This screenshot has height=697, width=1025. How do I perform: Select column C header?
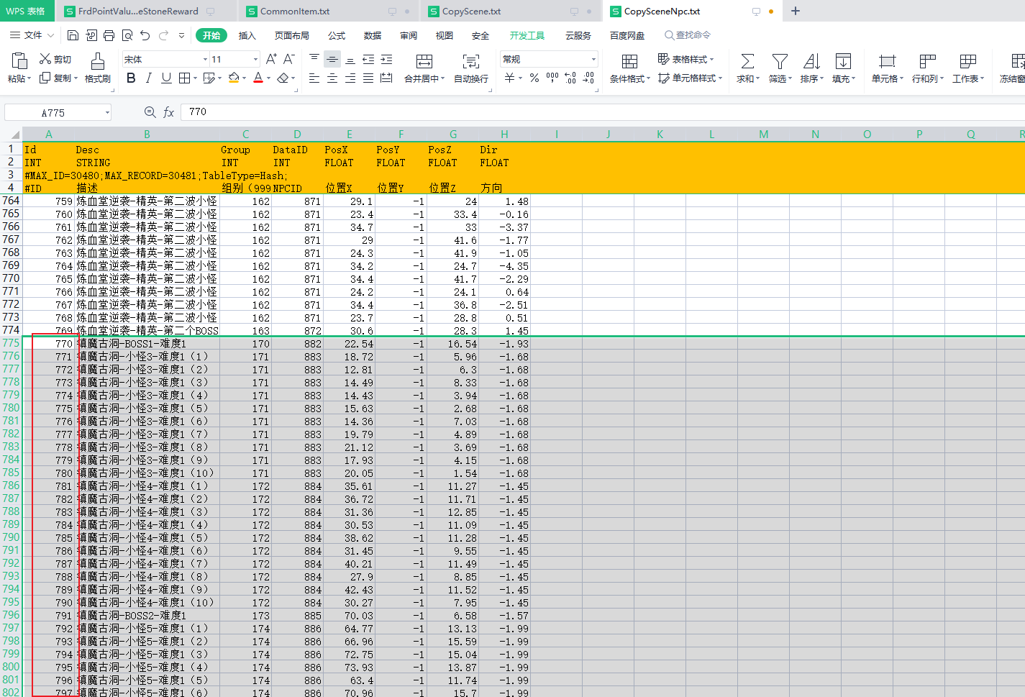(245, 135)
